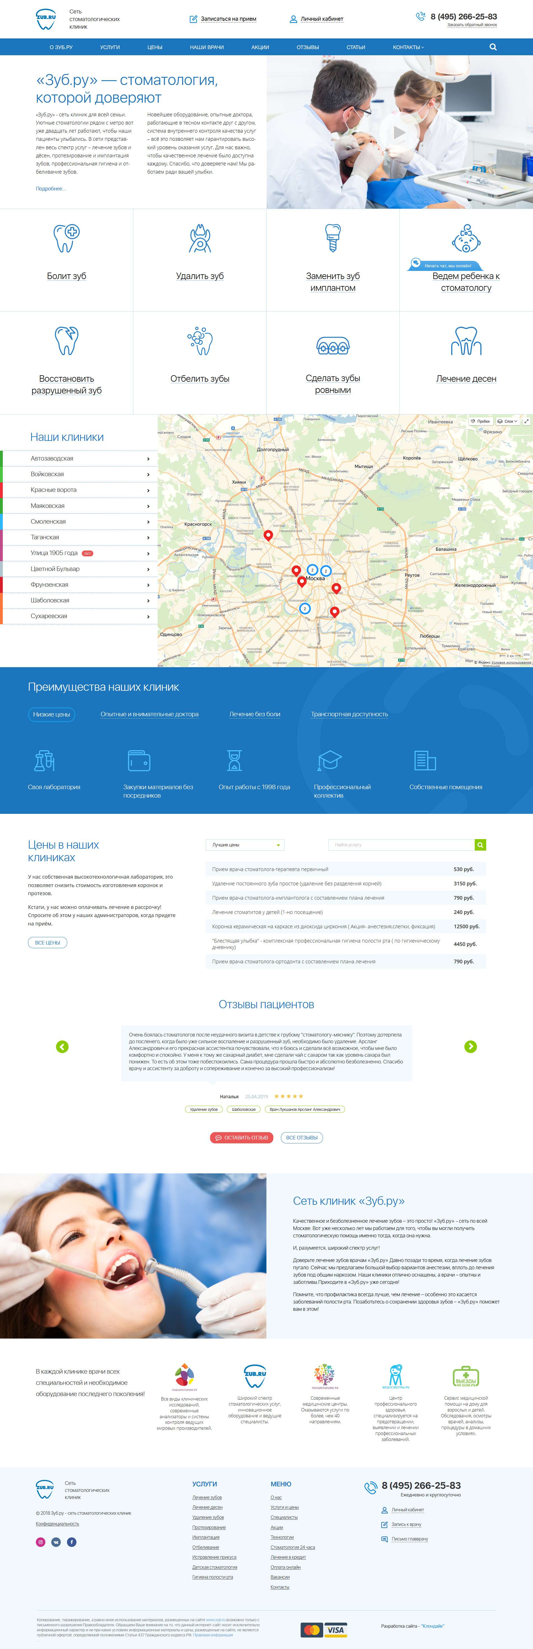Screen dimensions: 533x1649
Task: Open 'Личный кабинет' in the header
Action: (316, 19)
